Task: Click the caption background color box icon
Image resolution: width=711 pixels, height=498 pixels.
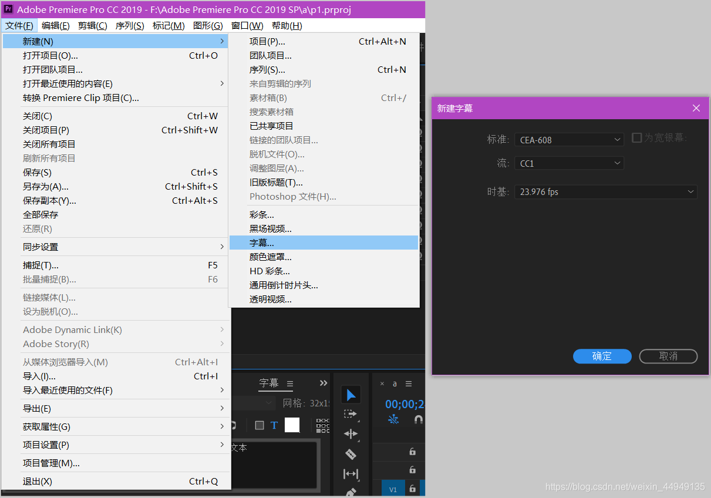Action: coord(260,425)
